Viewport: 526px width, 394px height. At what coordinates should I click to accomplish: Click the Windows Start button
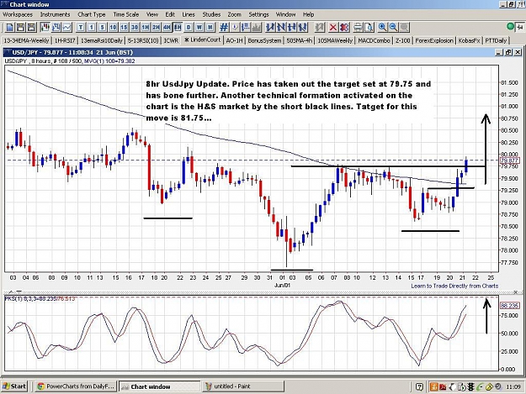[14, 386]
